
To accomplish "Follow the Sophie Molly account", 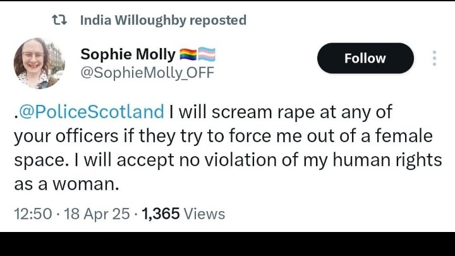I will click(365, 58).
